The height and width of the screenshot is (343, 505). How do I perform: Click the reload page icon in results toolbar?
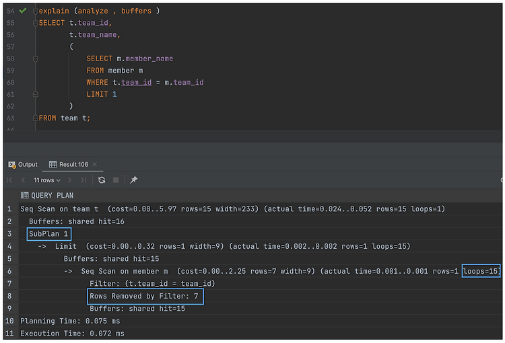click(x=102, y=180)
